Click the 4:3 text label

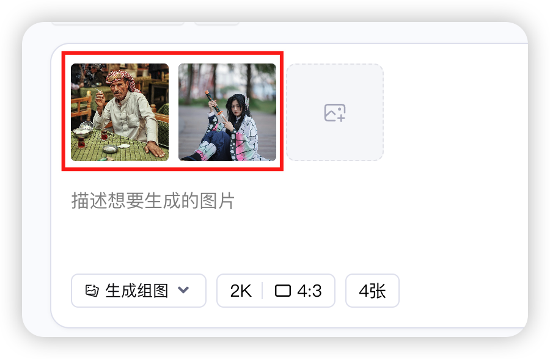(309, 291)
